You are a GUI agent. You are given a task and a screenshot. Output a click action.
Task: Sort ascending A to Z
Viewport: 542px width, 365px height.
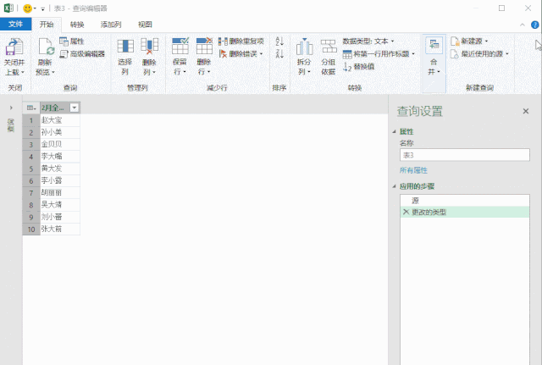point(279,41)
